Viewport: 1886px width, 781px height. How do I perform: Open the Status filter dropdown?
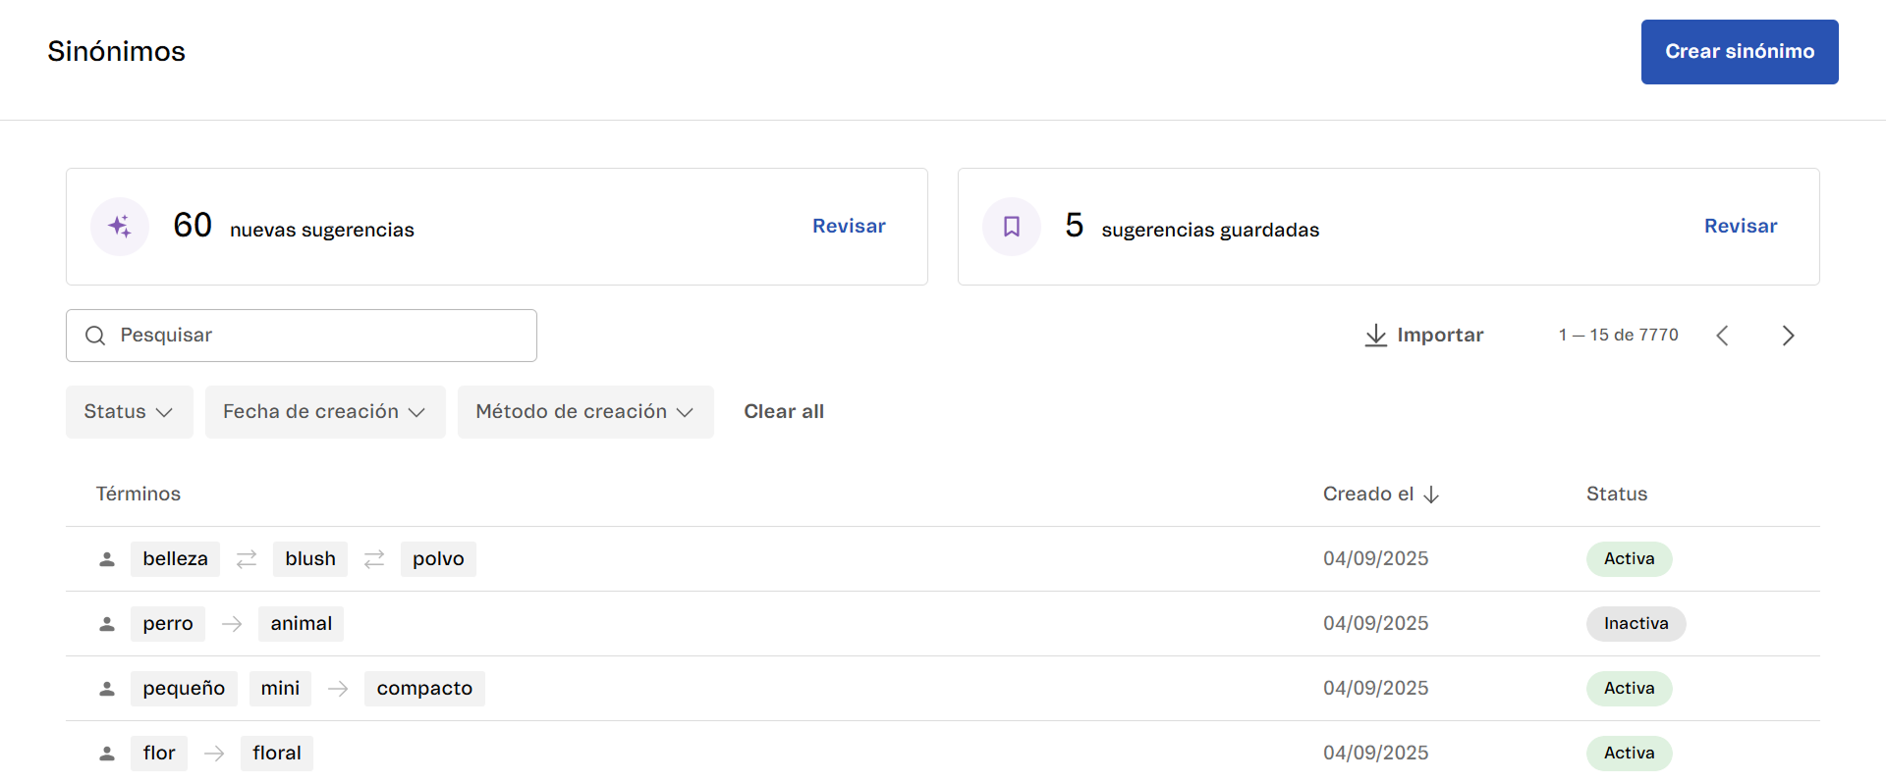click(129, 412)
